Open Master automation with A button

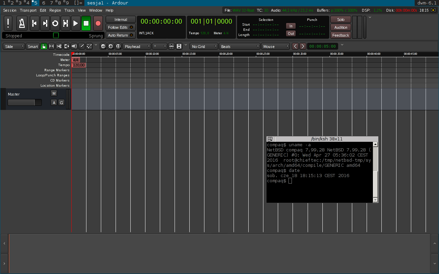54,102
